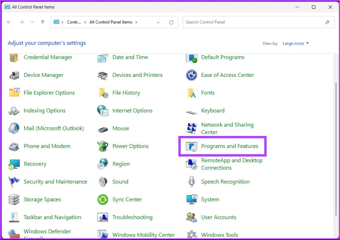Click the File History icon
340x240 pixels.
(103, 93)
